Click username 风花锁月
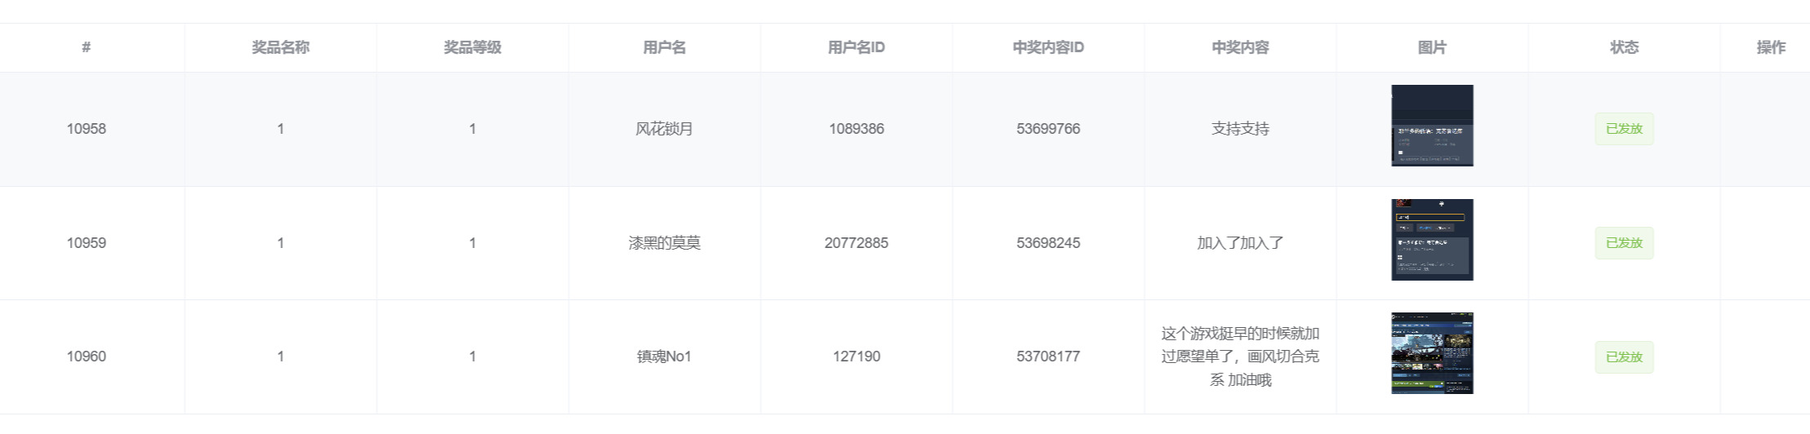 (664, 129)
